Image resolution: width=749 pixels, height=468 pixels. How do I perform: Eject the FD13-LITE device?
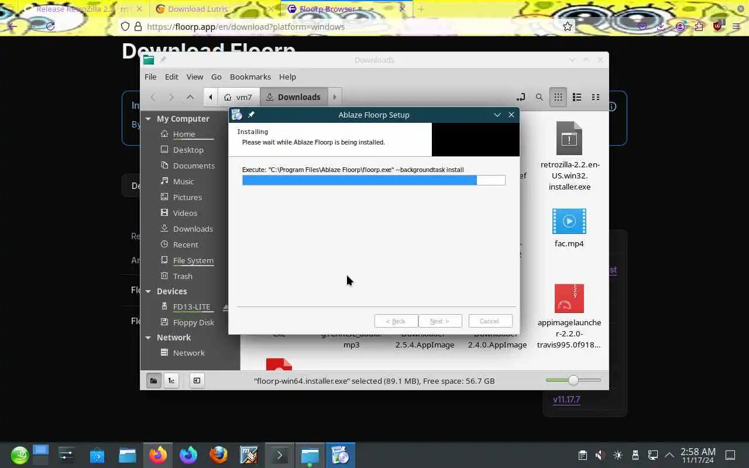click(x=226, y=307)
